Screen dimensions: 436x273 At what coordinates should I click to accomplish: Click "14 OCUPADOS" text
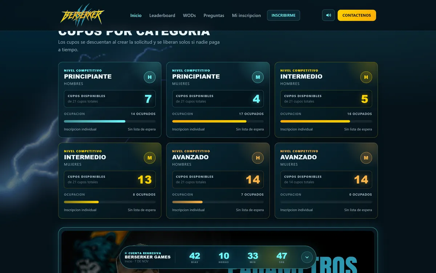coord(143,114)
